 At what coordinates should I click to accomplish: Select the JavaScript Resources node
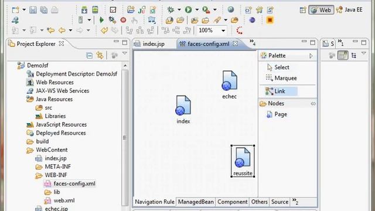(56, 124)
